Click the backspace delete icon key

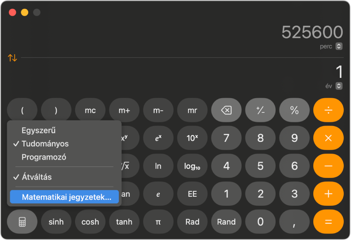coord(226,111)
